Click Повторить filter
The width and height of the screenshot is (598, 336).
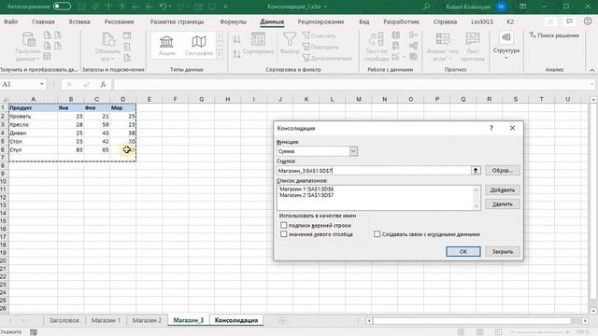click(320, 47)
